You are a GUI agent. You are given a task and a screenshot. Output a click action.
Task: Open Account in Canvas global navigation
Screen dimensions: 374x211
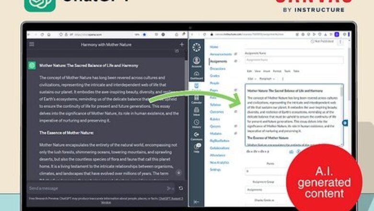point(197,62)
